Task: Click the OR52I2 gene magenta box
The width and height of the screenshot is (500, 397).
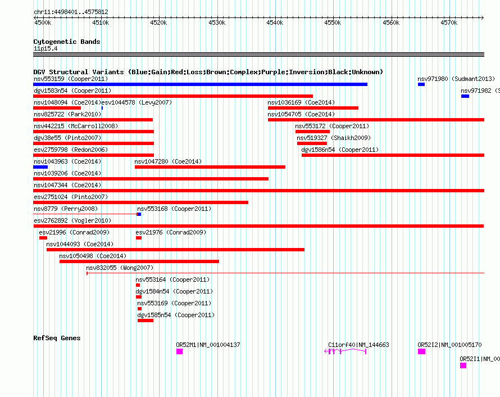Action: 421,351
